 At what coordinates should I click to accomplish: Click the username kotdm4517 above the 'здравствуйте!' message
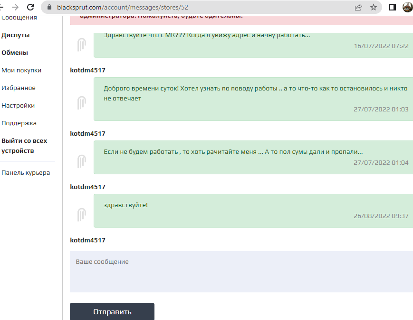coord(88,187)
